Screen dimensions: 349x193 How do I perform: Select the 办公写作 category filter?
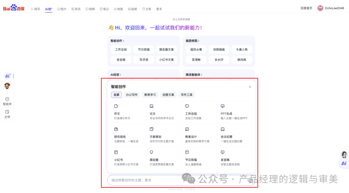132,95
